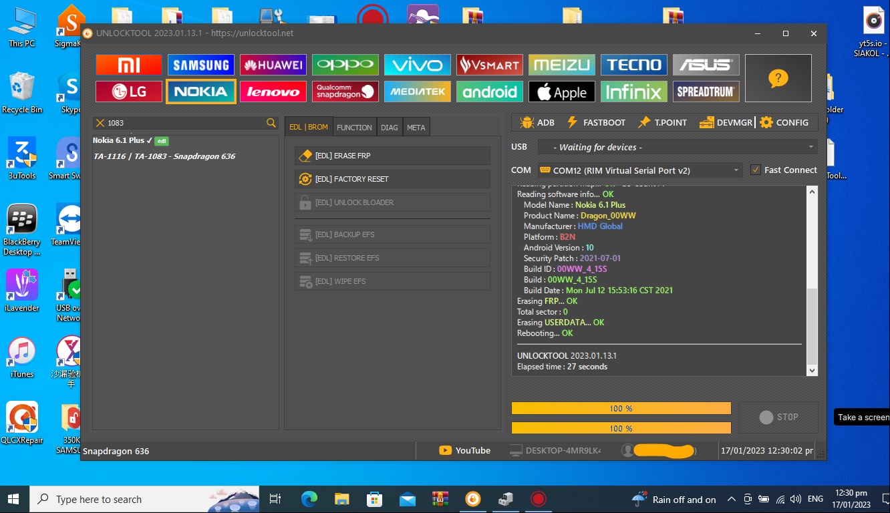
Task: Select the LG brand tile
Action: tap(129, 92)
